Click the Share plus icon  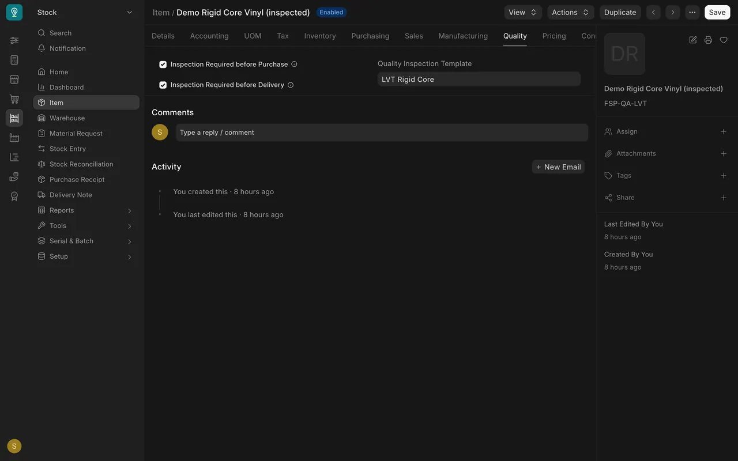(724, 198)
